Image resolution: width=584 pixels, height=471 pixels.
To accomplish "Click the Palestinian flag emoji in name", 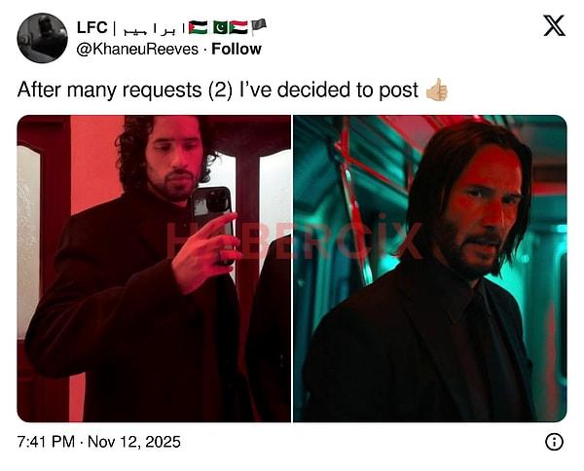I will tap(198, 27).
